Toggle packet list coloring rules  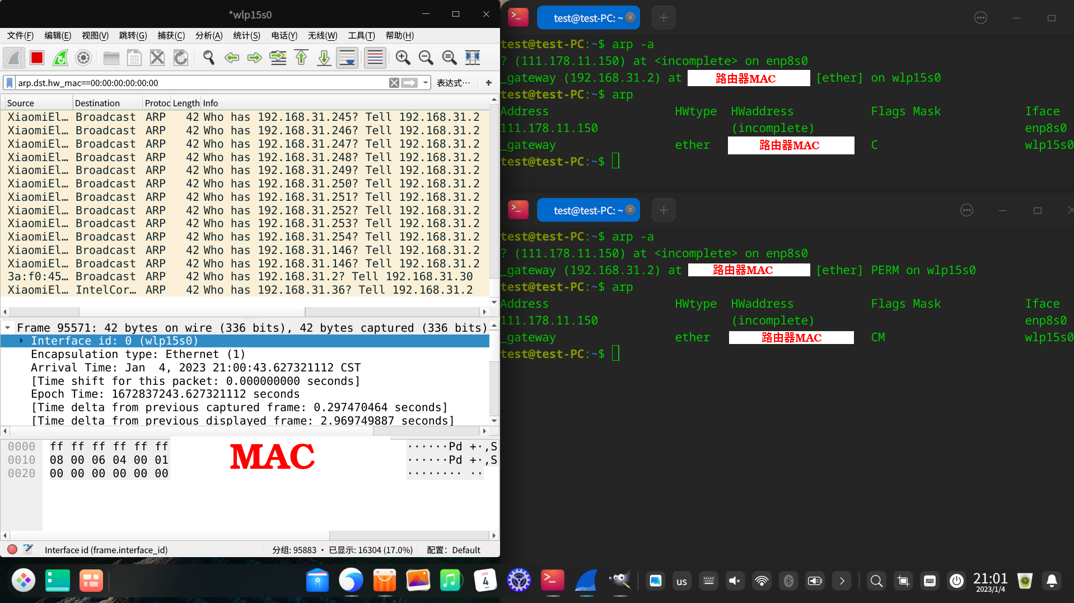[x=375, y=58]
